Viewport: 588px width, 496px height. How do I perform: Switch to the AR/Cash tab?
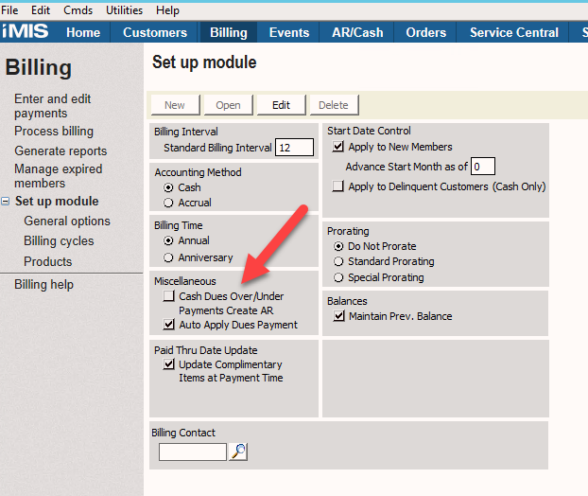357,32
